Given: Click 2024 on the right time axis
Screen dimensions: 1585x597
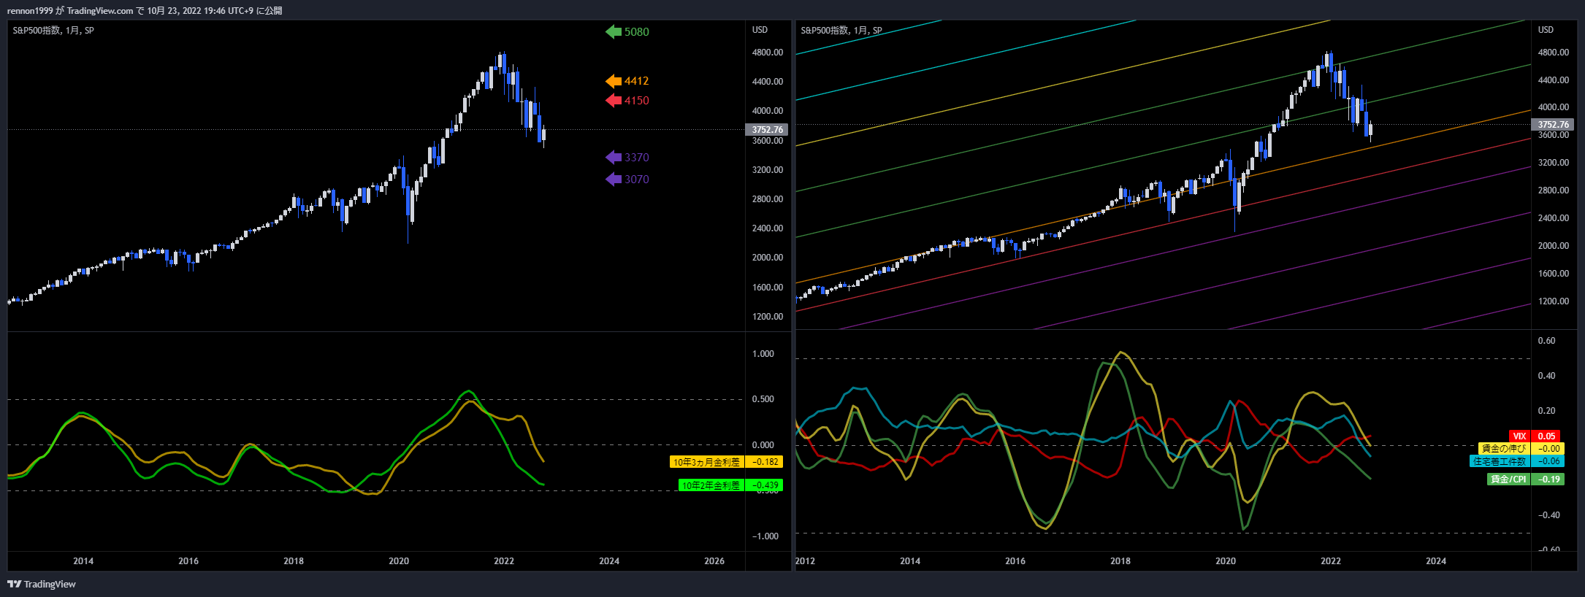Looking at the screenshot, I should [x=1436, y=561].
